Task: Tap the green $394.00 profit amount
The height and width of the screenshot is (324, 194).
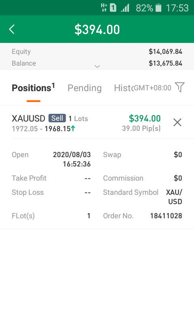Action: coord(145,118)
